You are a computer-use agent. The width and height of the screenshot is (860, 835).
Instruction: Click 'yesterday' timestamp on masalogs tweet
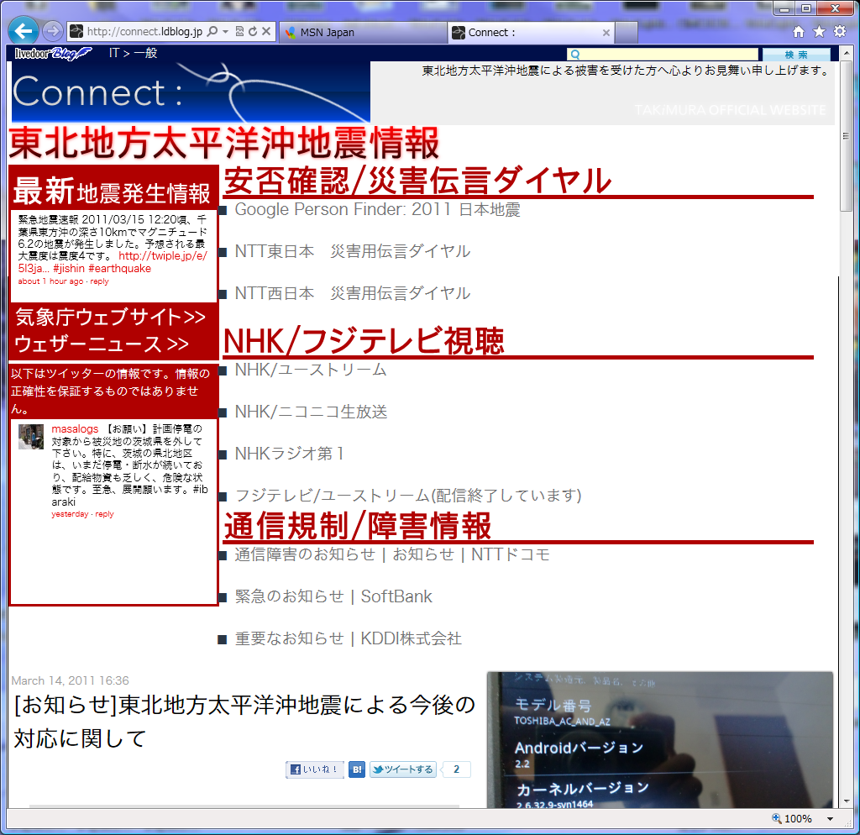click(x=70, y=514)
